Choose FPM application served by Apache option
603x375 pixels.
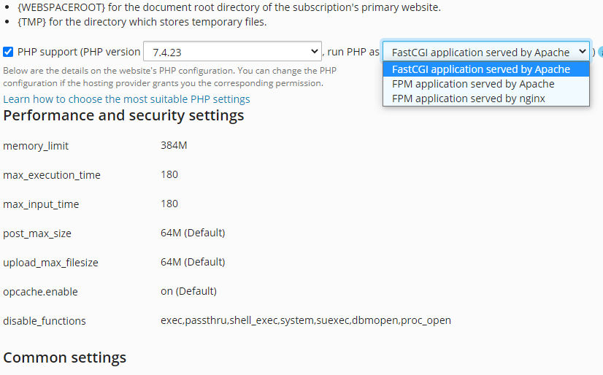coord(486,84)
